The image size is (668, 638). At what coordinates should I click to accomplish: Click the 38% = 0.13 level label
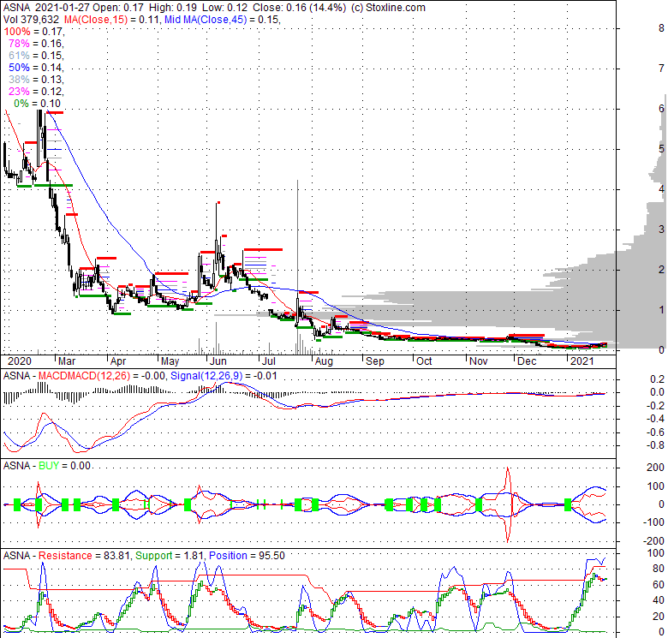36,80
